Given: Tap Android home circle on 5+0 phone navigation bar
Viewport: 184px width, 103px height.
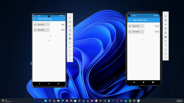Looking at the screenshot, I should click(49, 84).
